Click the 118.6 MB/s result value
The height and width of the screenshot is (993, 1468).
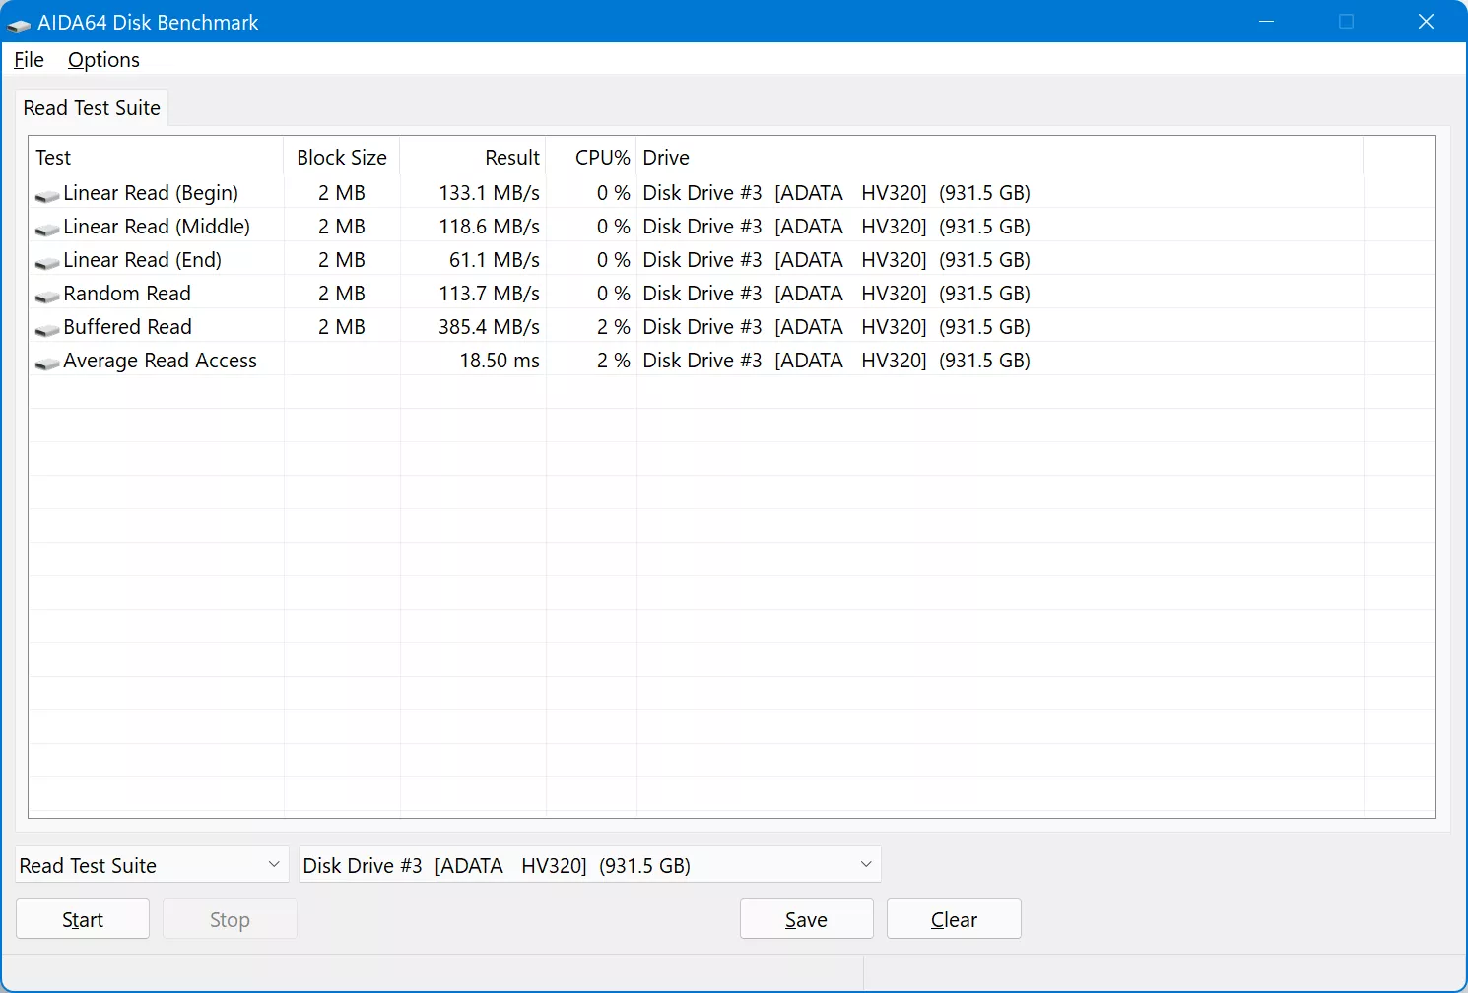(490, 227)
